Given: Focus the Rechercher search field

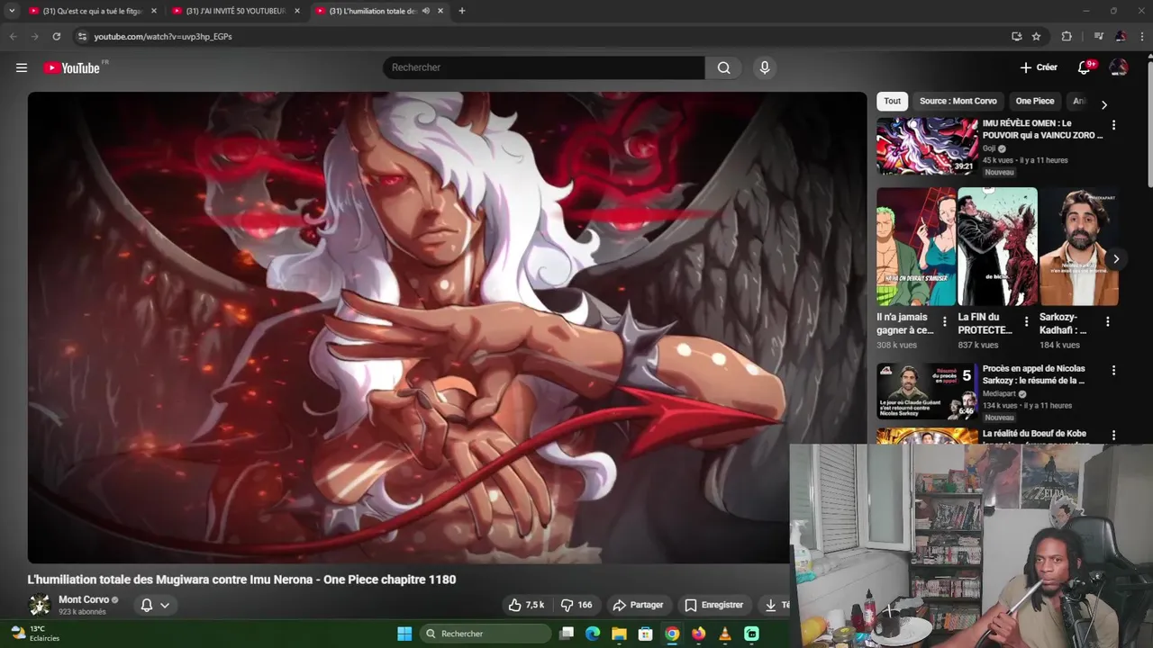Looking at the screenshot, I should click(544, 67).
